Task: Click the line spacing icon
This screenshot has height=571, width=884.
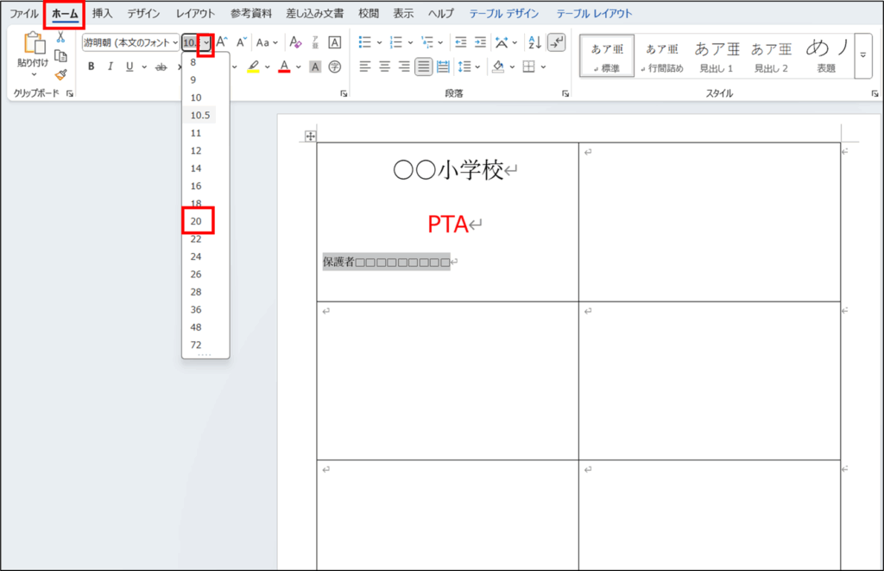Action: click(464, 67)
